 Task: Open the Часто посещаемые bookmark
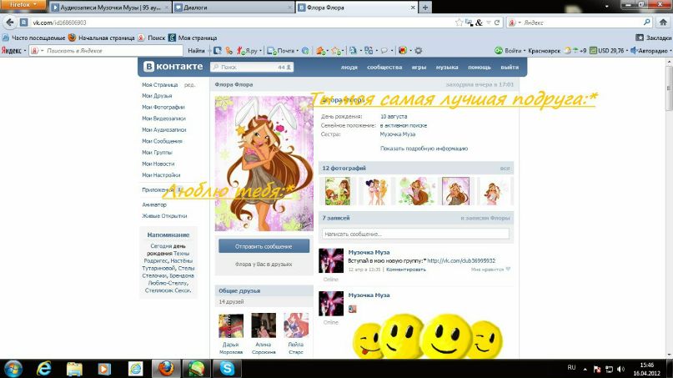34,38
